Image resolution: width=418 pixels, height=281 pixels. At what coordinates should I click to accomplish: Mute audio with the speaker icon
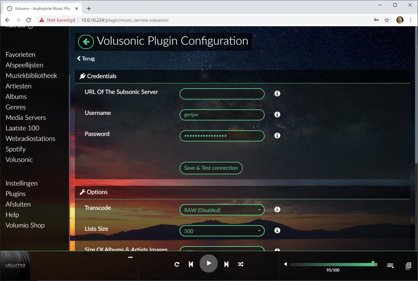(286, 264)
